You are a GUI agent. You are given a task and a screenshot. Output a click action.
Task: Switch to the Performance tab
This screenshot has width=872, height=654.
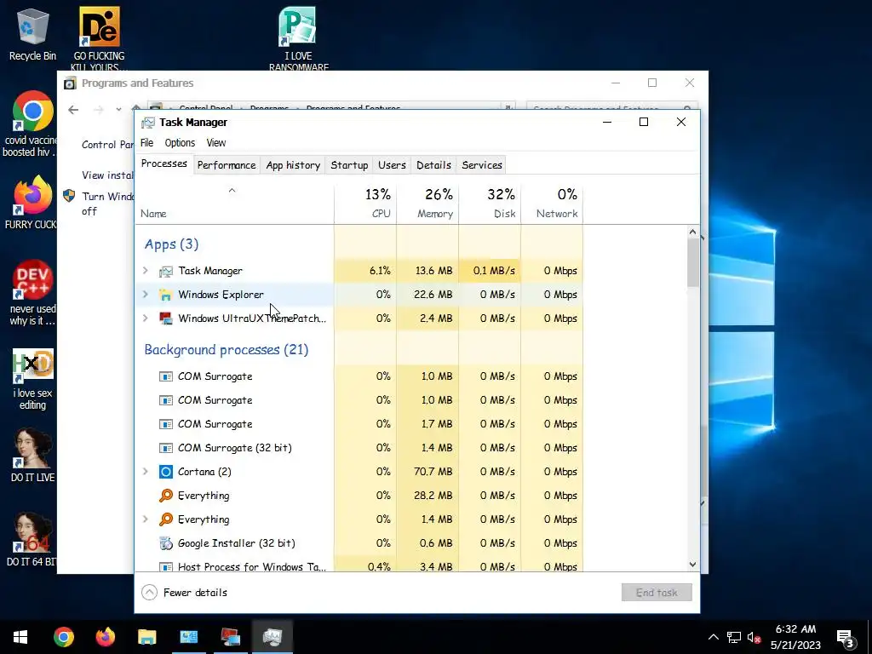click(x=227, y=165)
